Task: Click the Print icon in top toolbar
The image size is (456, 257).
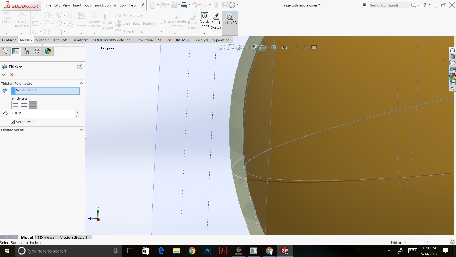Action: point(184,5)
